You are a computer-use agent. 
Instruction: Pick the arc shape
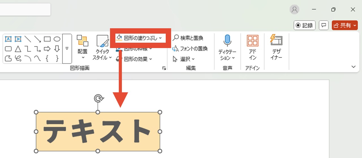[x=28, y=59]
